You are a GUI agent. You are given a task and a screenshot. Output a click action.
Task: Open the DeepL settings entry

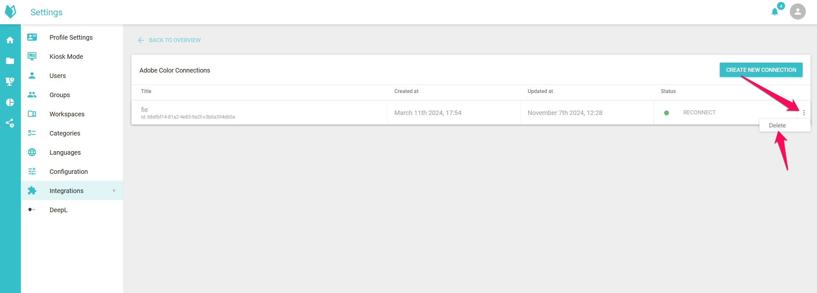pyautogui.click(x=72, y=210)
